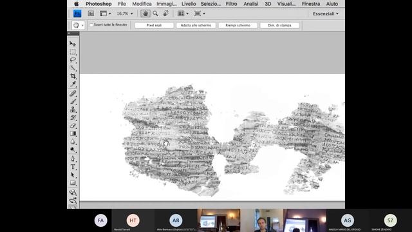Screen dimensions: 412x232
Task: Select the Magic Wand tool
Action: click(73, 68)
